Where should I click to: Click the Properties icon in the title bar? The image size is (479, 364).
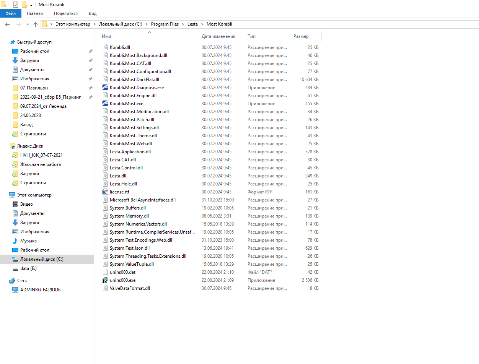[x=16, y=5]
